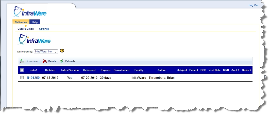Viewport: 269px width, 114px height.
Task: Sort by the Job # column header
Action: coord(33,70)
